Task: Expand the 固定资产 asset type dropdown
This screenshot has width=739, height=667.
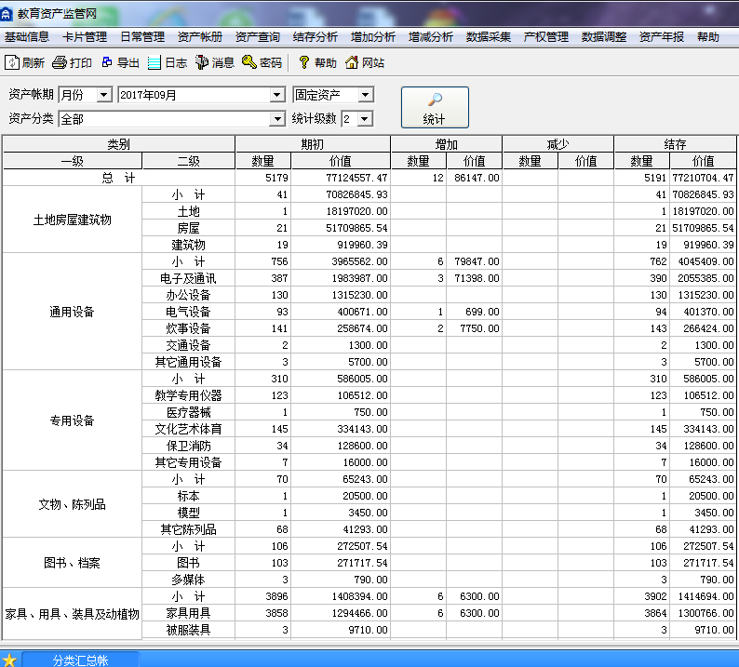Action: point(366,95)
